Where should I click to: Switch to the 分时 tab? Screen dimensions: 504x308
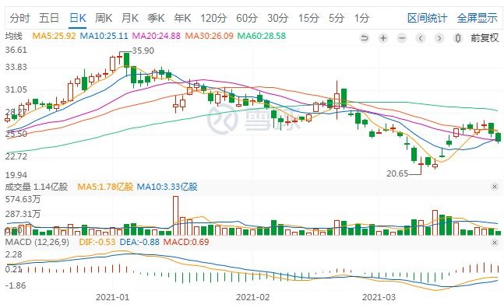coord(19,18)
